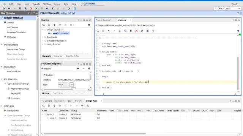This screenshot has width=243, height=136.
Task: Click search icon in mux.vhd editor toolbar
Action: coord(98,31)
